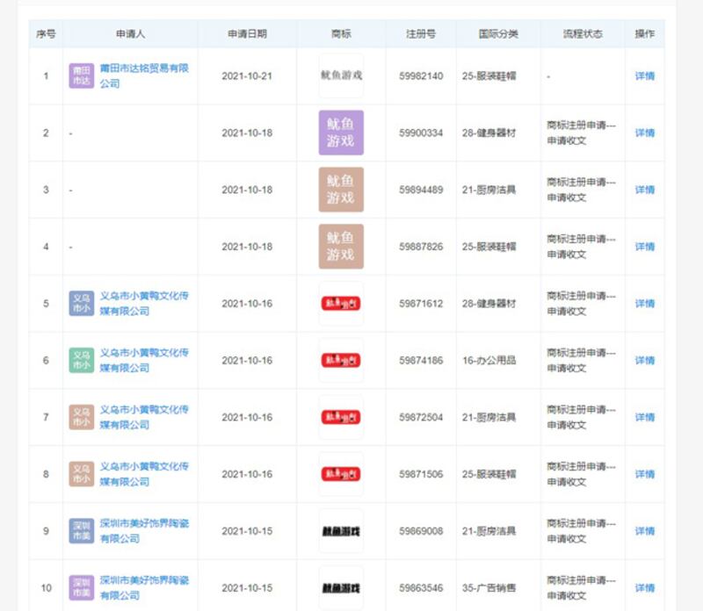Select date 2021-10-15 in row 9
703x611 pixels.
tap(247, 531)
